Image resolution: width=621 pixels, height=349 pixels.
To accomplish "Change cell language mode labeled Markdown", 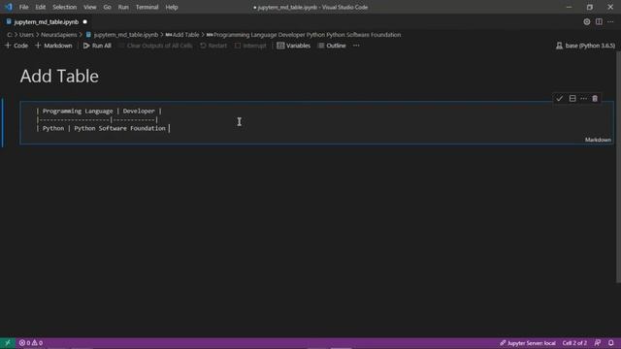I will (598, 140).
